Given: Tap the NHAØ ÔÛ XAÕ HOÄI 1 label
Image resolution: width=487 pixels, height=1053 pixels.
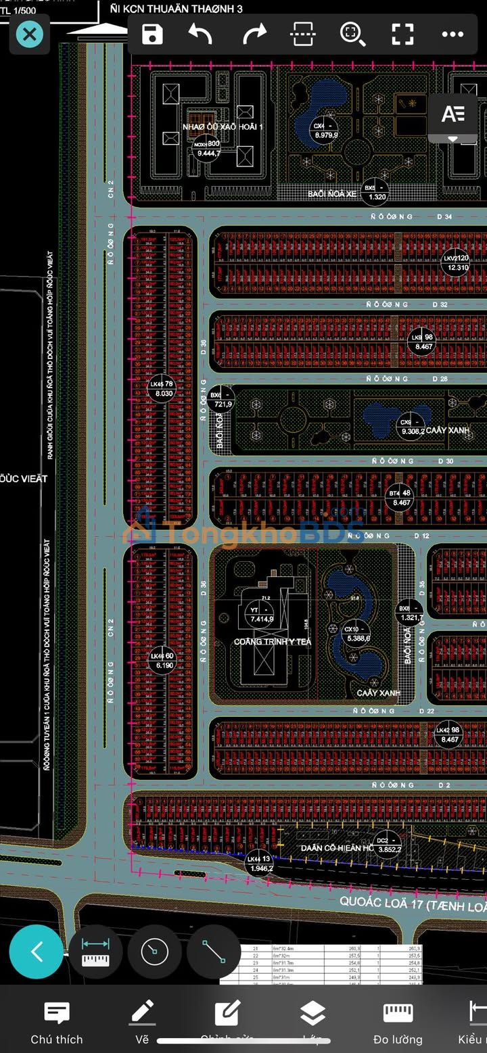Looking at the screenshot, I should click(x=223, y=126).
